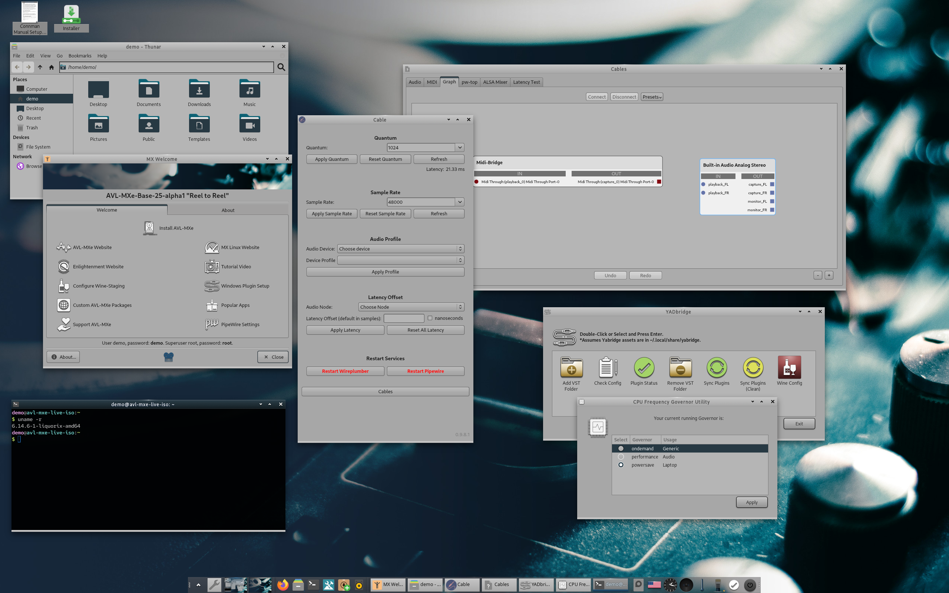The width and height of the screenshot is (949, 593).
Task: Click the power button in the taskbar
Action: (x=750, y=585)
